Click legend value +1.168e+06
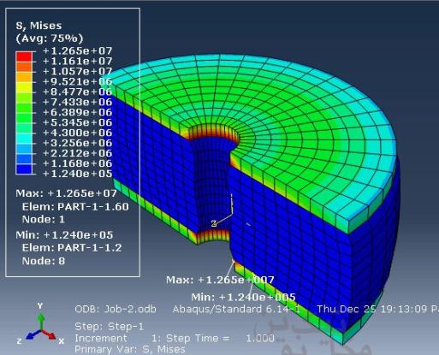 77,163
